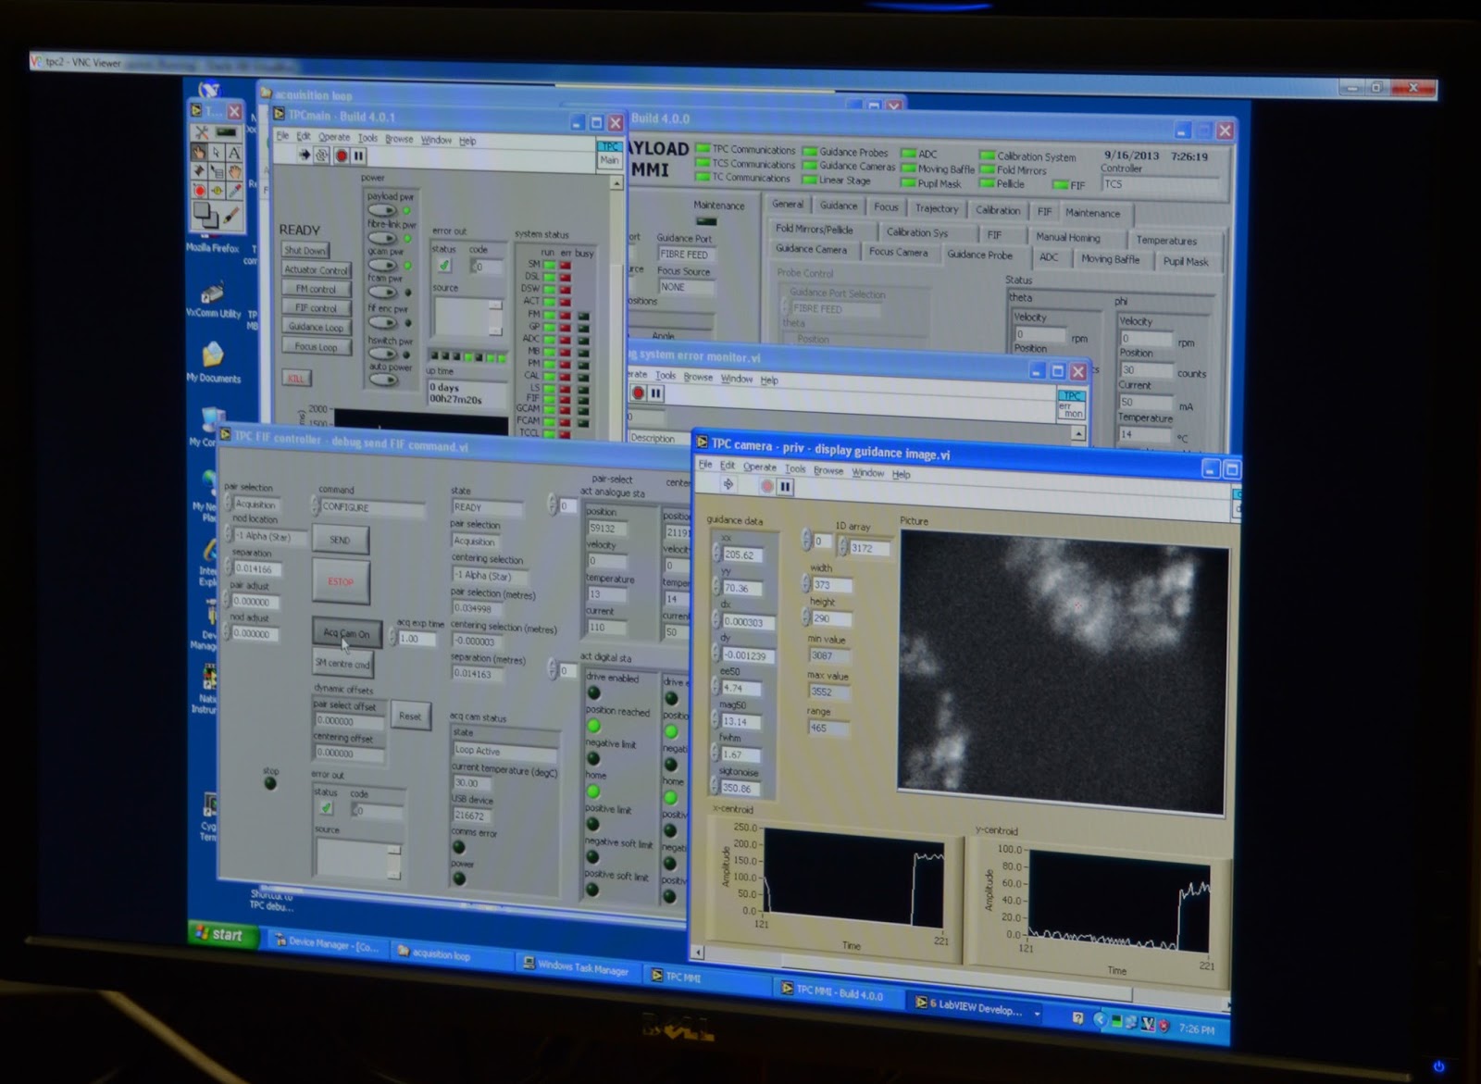Viewport: 1481px width, 1084px height.
Task: Open the Operate menu in TPC camera window
Action: pyautogui.click(x=760, y=467)
